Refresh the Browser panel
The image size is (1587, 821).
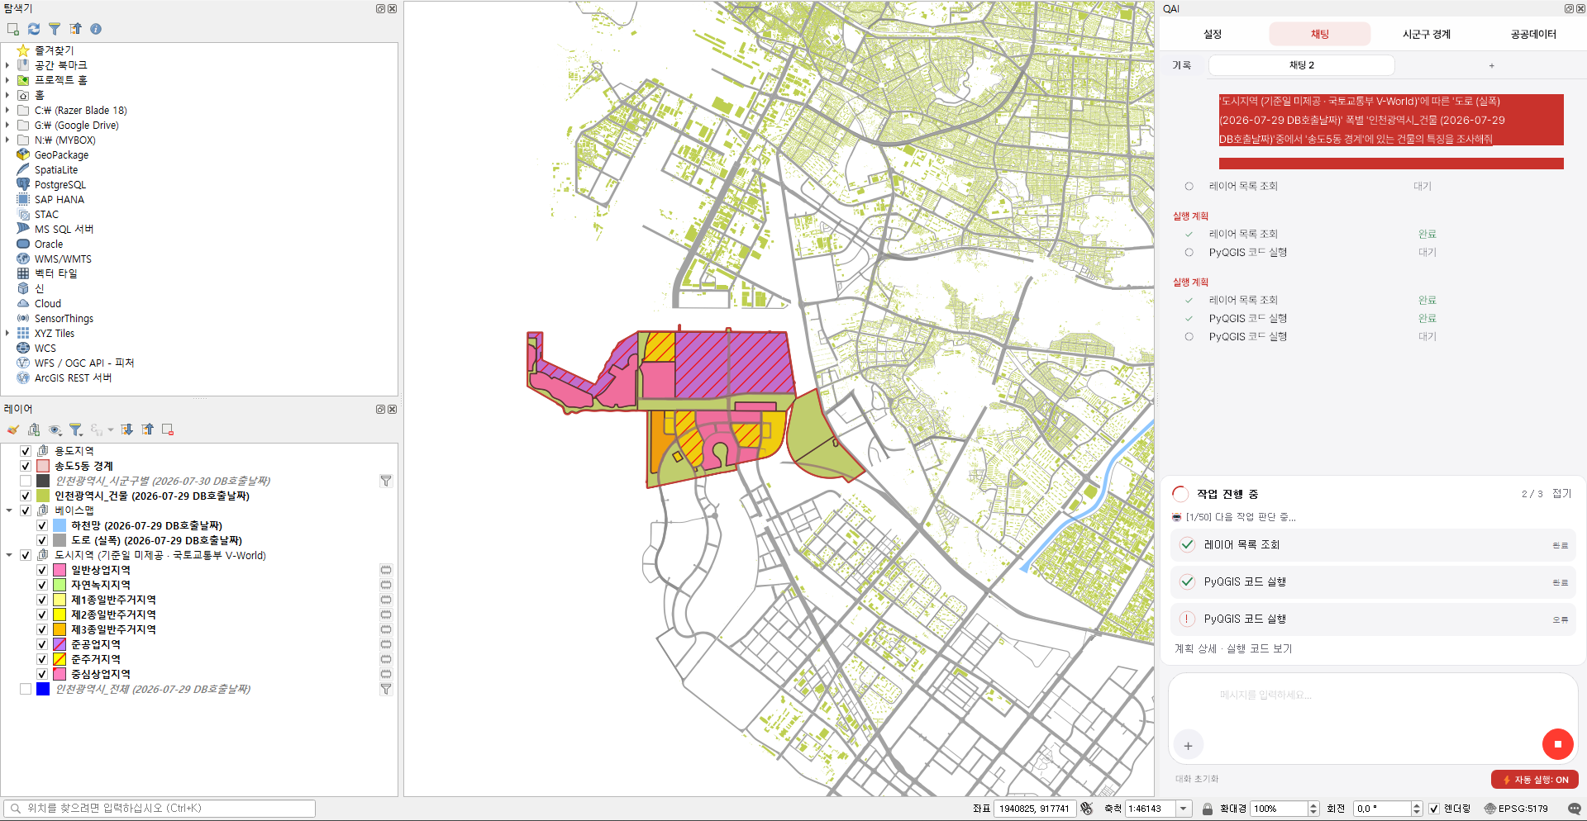tap(34, 29)
